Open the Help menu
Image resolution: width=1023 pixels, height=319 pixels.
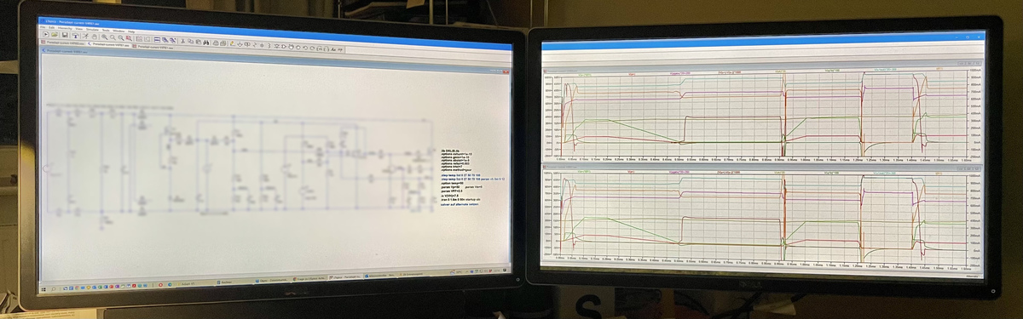coord(131,31)
